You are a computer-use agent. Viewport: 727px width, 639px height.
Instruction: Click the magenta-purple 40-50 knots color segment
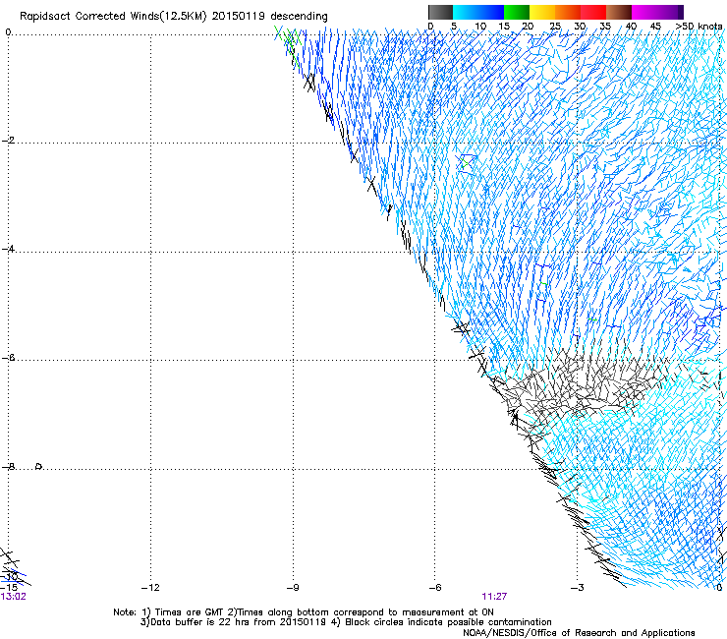(x=657, y=12)
